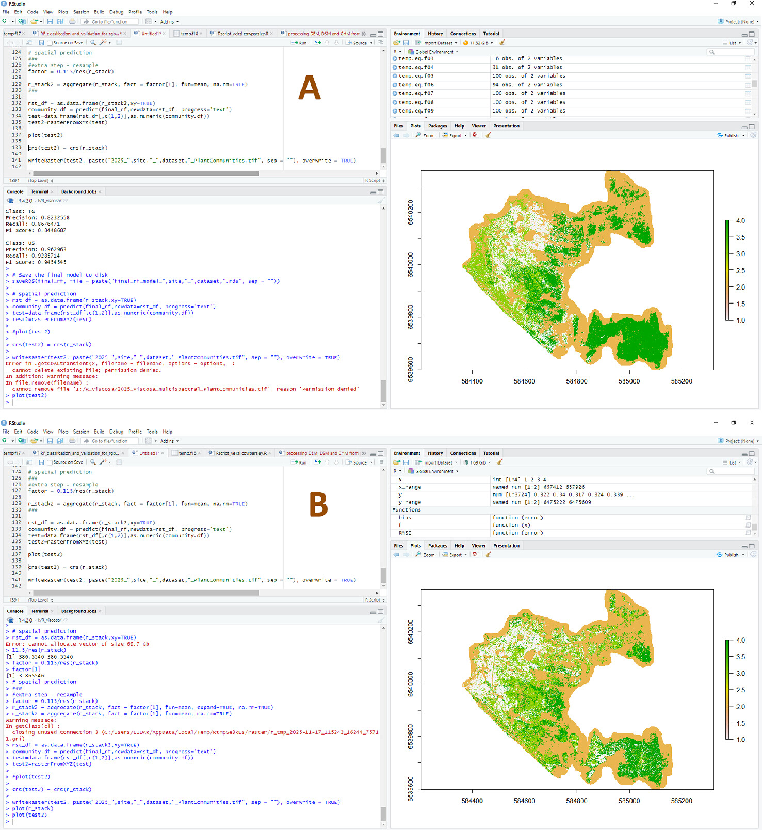Click Code Tools wand in top window editor
The height and width of the screenshot is (830, 762).
pos(103,43)
